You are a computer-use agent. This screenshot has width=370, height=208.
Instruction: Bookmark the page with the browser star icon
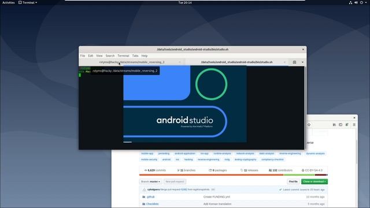(x=309, y=125)
